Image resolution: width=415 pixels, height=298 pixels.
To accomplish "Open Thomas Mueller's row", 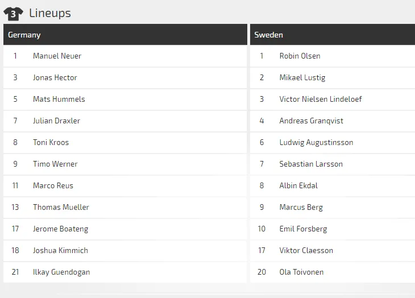I will pyautogui.click(x=61, y=207).
